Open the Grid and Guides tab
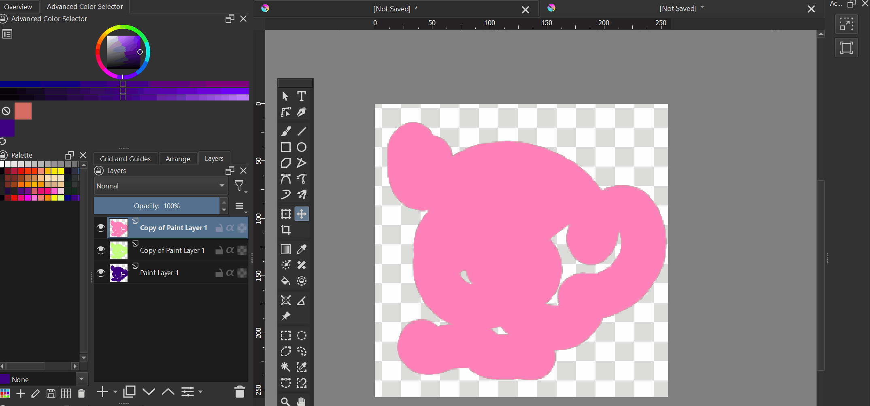870x406 pixels. tap(125, 159)
